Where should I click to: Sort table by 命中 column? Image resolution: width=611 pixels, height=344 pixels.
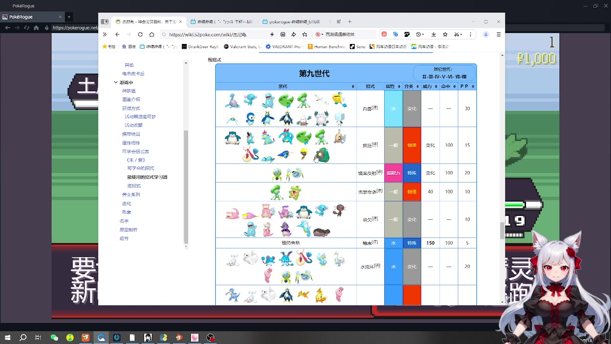(x=449, y=86)
